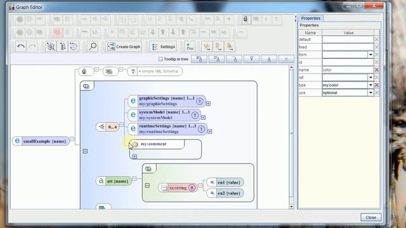Expand the graphicSettings element node
The image size is (406, 228).
tap(208, 104)
